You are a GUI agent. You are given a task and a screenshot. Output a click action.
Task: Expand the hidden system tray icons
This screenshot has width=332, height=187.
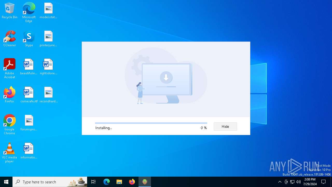pyautogui.click(x=280, y=182)
